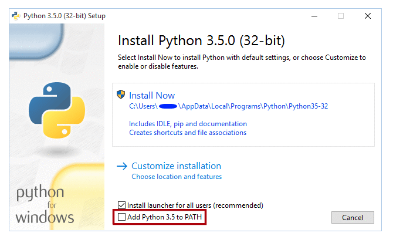Click the 'Add Python 3.5 to PATH' label text
The height and width of the screenshot is (243, 393).
click(166, 217)
